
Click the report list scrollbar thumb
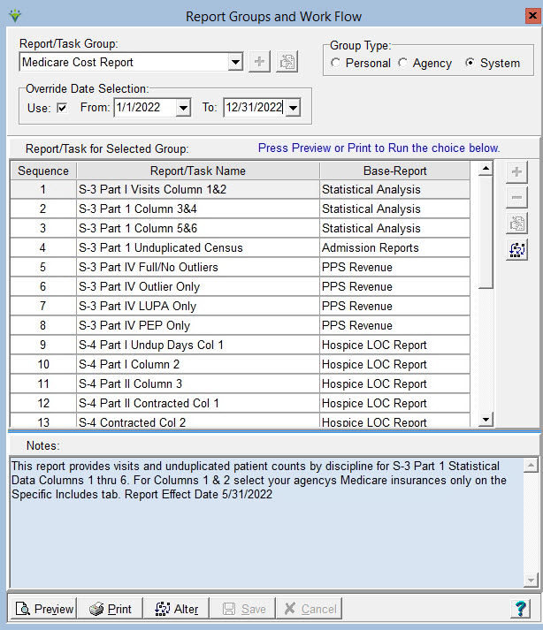tap(486, 232)
